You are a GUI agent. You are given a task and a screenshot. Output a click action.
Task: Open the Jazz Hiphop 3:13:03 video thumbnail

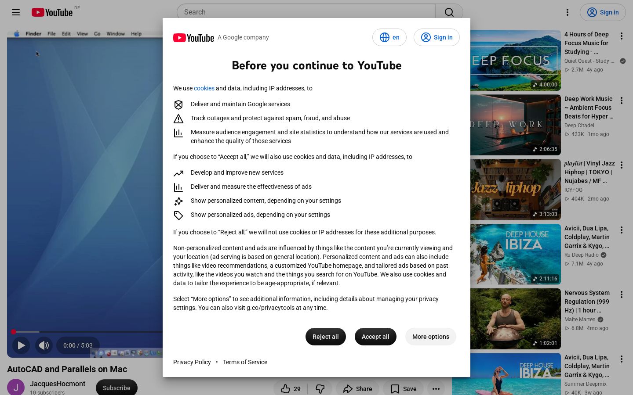click(516, 190)
